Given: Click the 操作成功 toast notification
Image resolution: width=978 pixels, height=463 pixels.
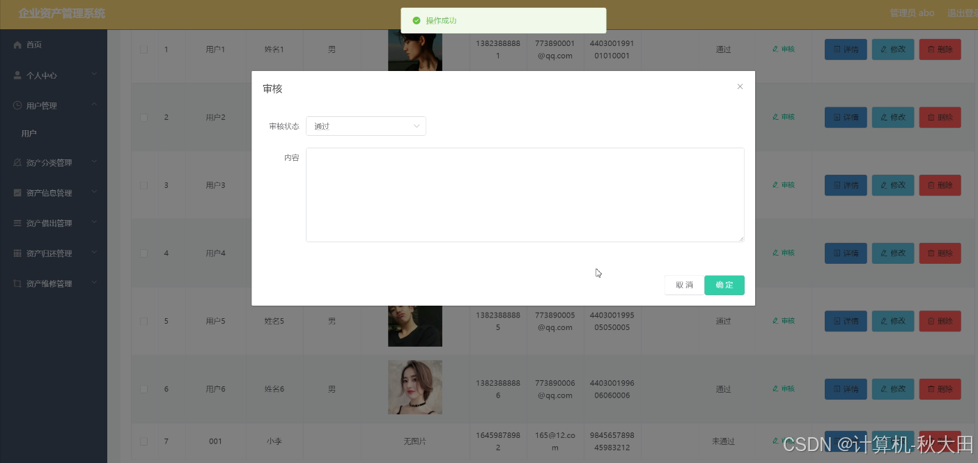Looking at the screenshot, I should tap(503, 20).
